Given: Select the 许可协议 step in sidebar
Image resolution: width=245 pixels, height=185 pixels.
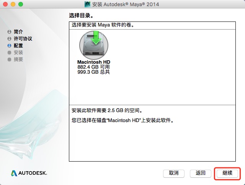Looking at the screenshot, I should (23, 38).
